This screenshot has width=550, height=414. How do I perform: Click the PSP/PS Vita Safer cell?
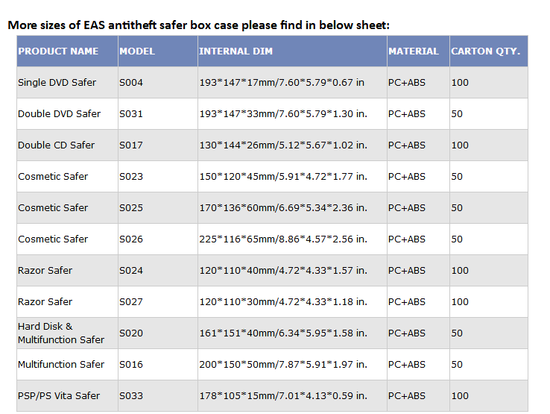click(67, 396)
